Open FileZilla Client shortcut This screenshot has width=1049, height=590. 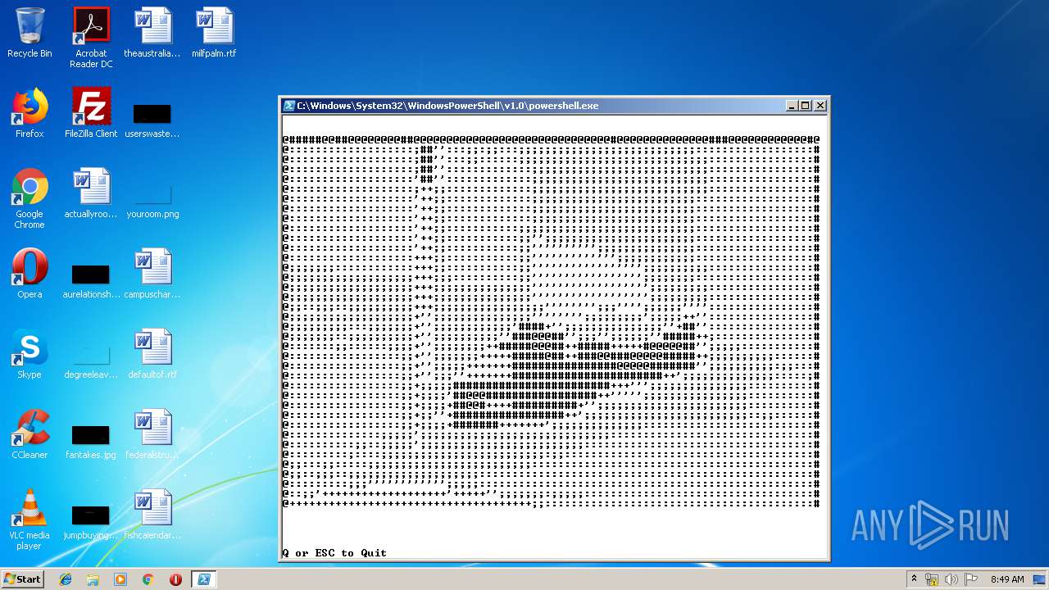pyautogui.click(x=91, y=113)
